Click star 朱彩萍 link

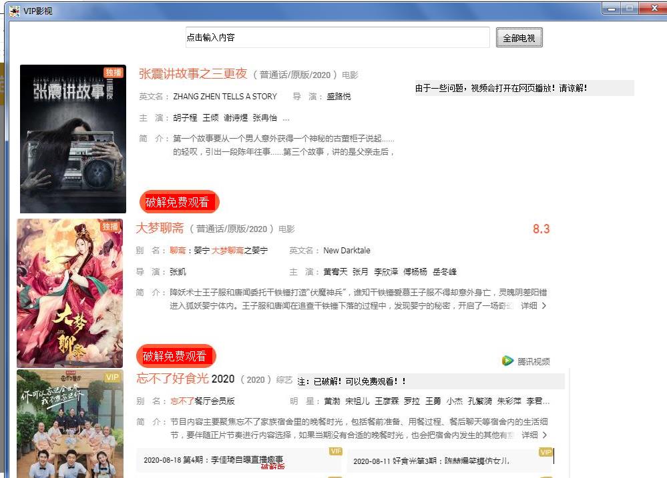point(509,401)
